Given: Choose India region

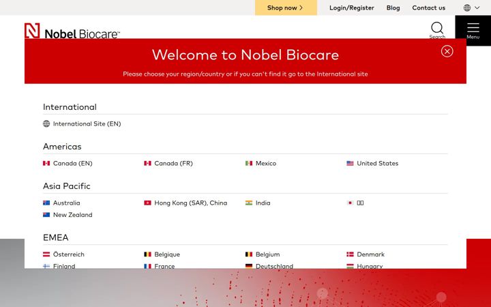Looking at the screenshot, I should (x=263, y=203).
